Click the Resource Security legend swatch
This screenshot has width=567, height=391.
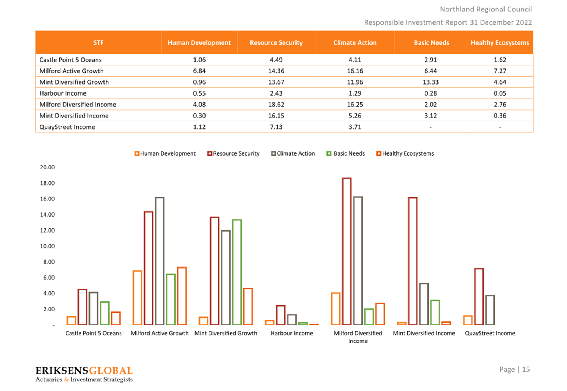210,154
